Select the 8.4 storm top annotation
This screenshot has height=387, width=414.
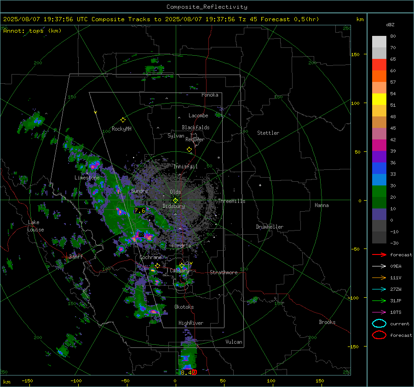186,372
